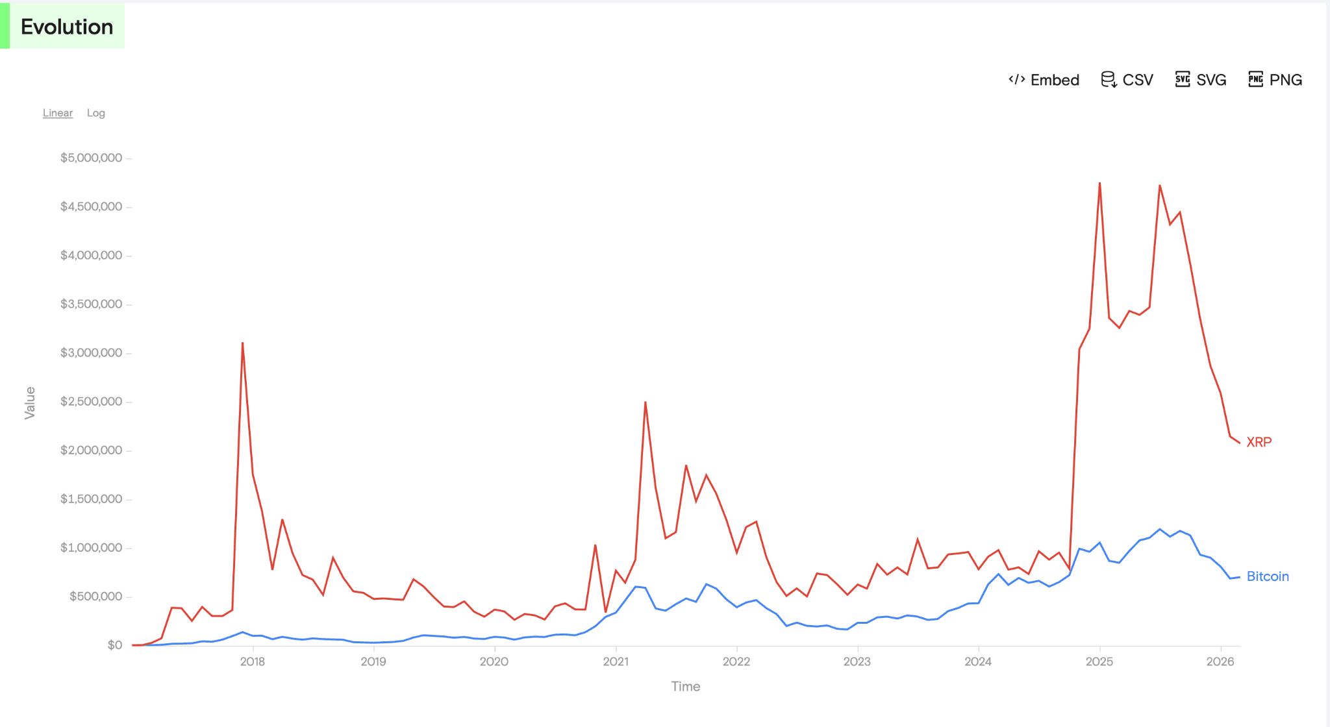Click the PNG file badge icon

pyautogui.click(x=1255, y=79)
